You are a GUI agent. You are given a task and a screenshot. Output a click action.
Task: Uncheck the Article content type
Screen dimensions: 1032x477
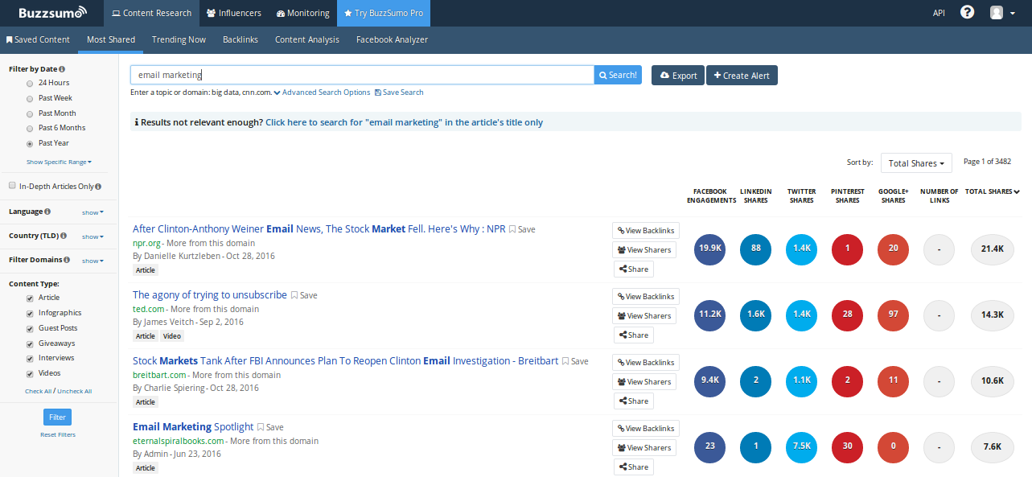pos(31,298)
